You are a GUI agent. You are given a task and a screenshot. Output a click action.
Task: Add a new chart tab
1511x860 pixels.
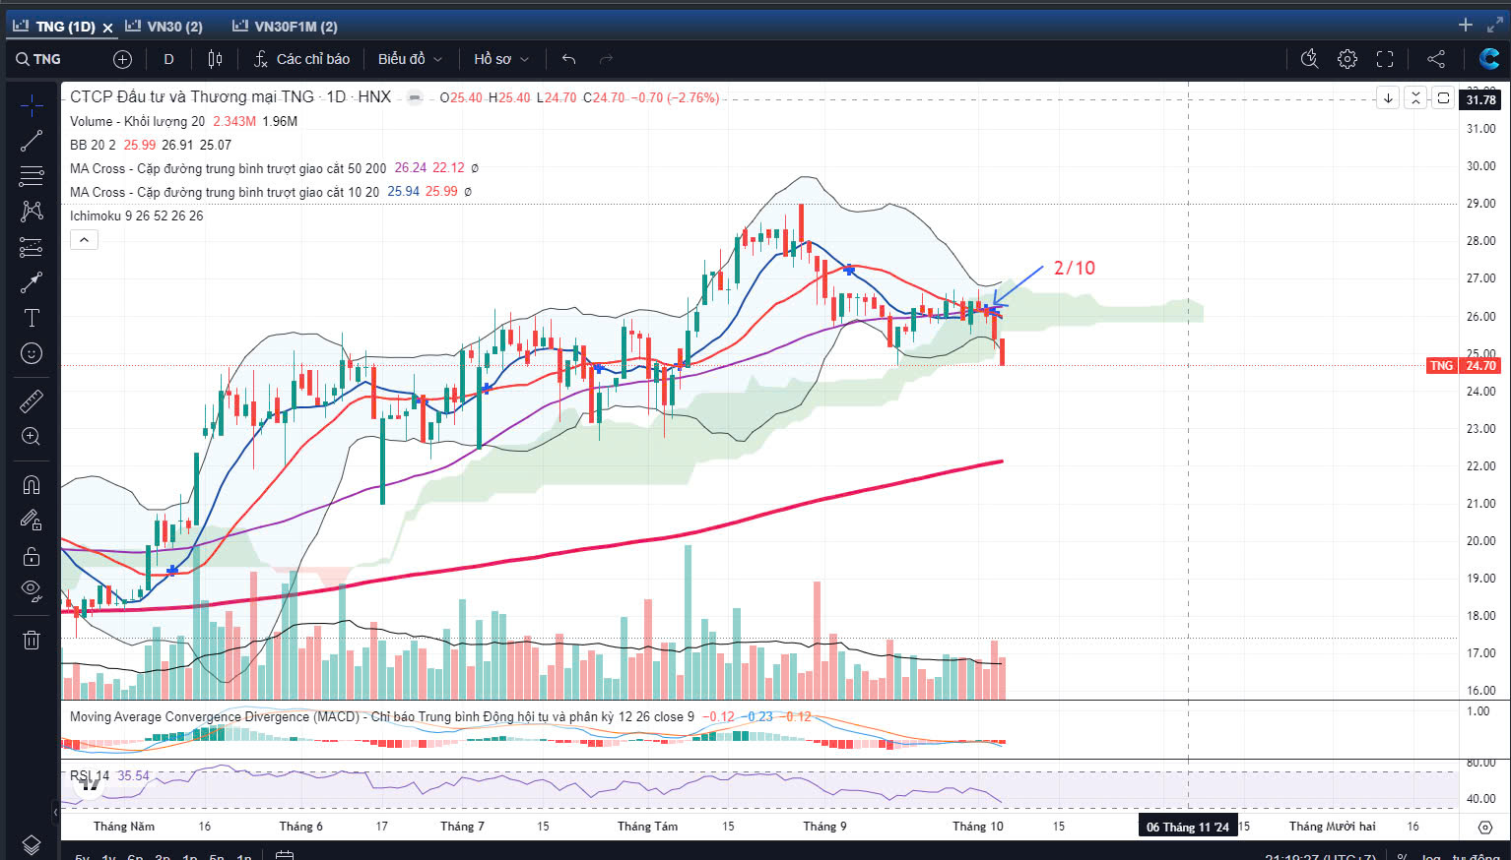pos(1466,26)
